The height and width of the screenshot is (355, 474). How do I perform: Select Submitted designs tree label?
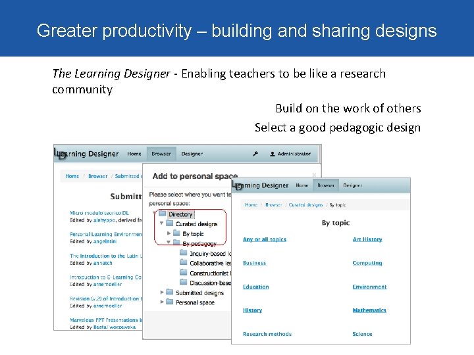point(200,293)
